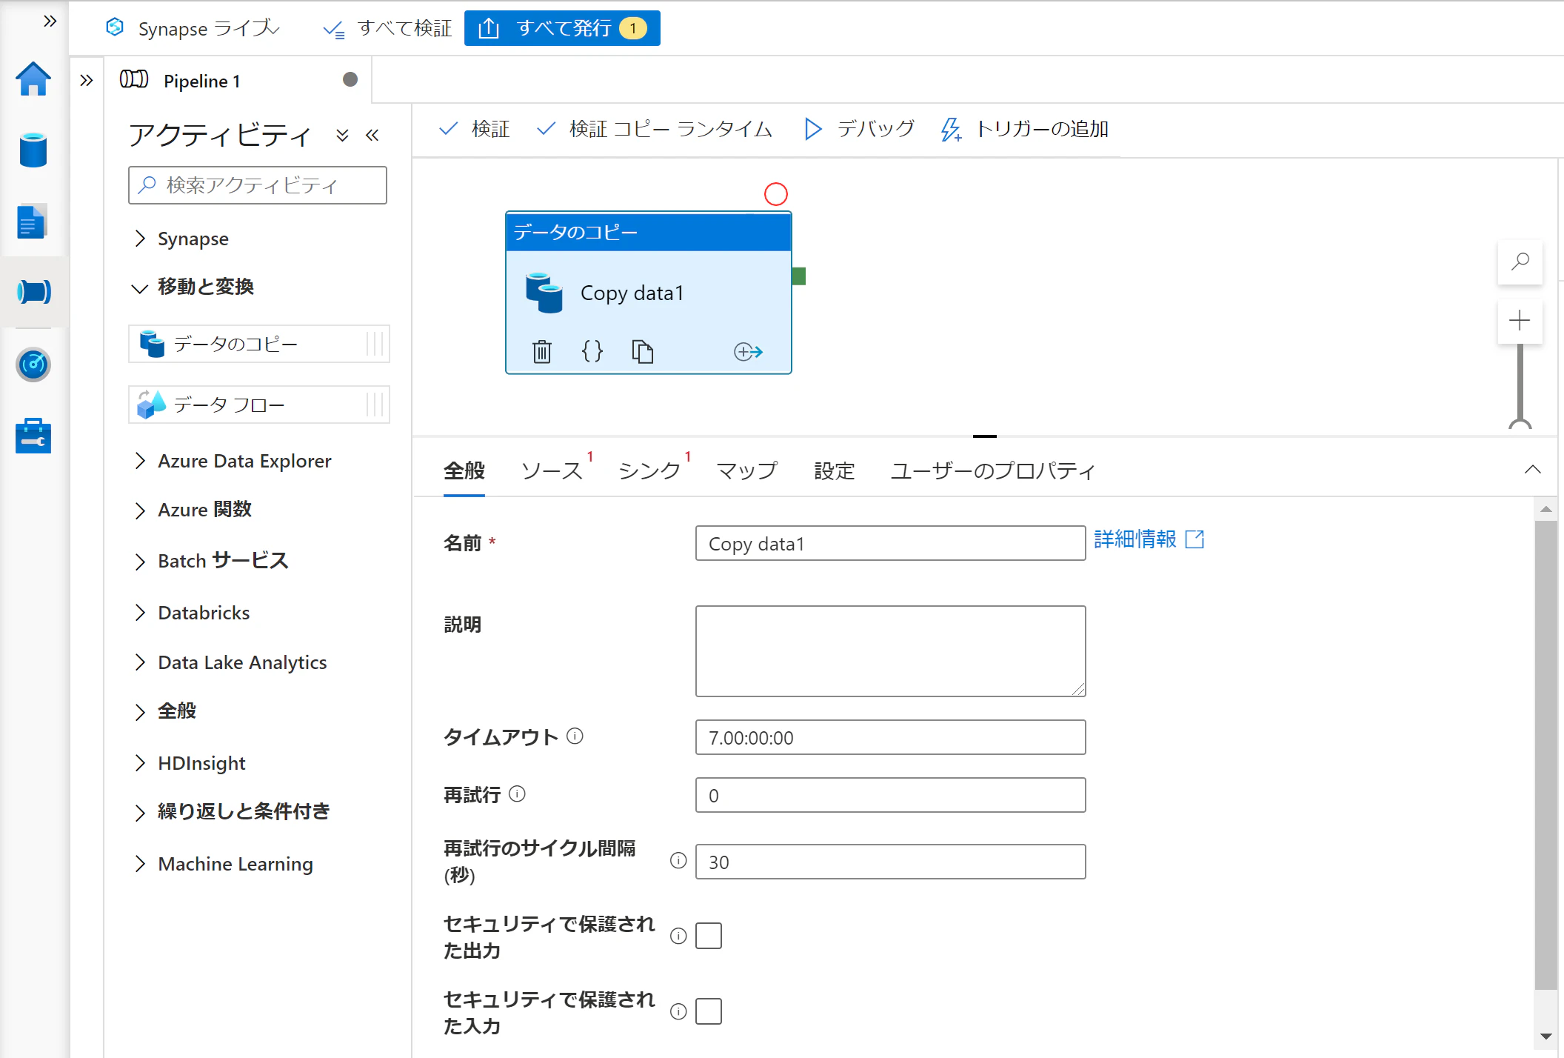Screen dimensions: 1564x1058
Task: Click すべて発行 publish all button
Action: [x=562, y=28]
